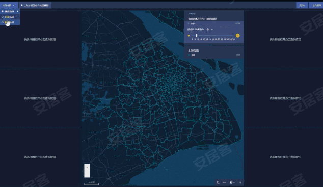
Task: Click the data layer title in the legend panel
Action: (x=202, y=19)
